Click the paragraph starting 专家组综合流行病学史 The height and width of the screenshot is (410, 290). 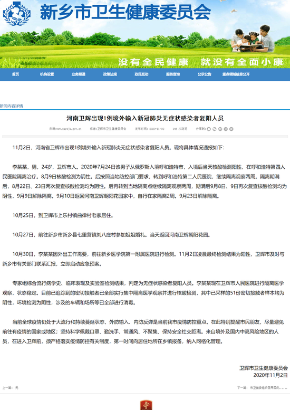[143, 293]
